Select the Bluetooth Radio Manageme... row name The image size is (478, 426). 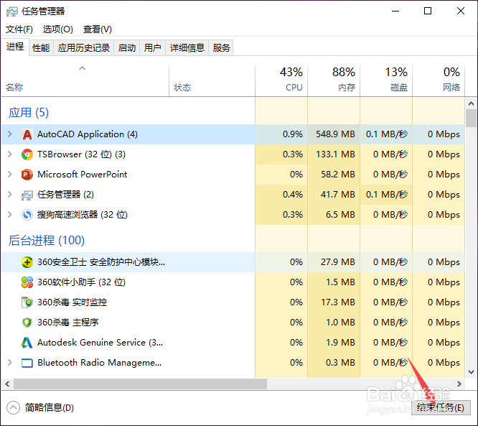click(99, 363)
